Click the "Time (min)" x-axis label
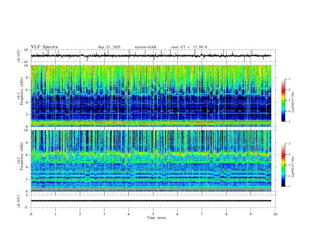This screenshot has height=240, width=310. [x=157, y=218]
